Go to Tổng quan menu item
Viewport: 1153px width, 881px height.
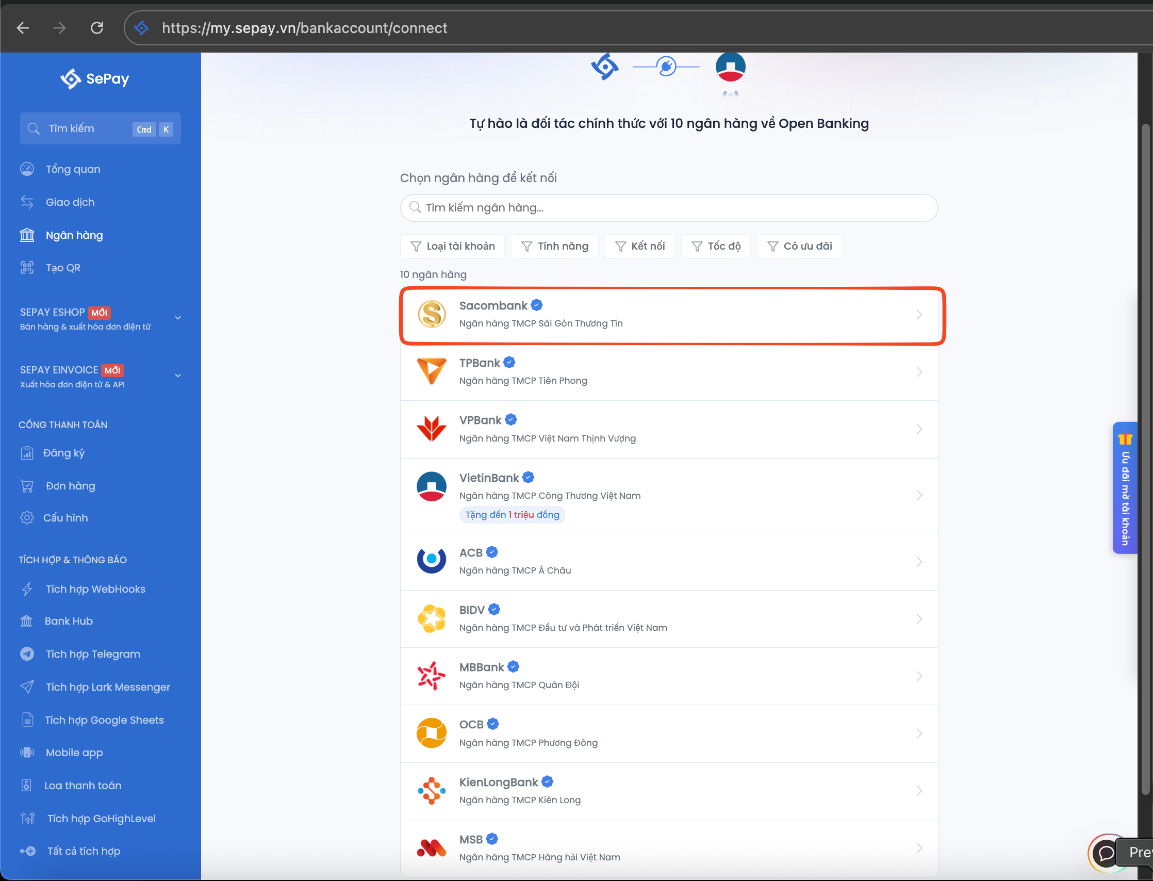(72, 169)
